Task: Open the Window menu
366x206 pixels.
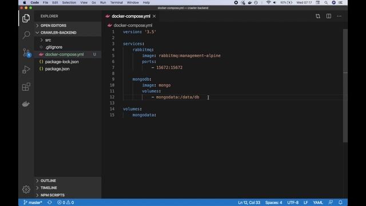Action: (x=133, y=2)
